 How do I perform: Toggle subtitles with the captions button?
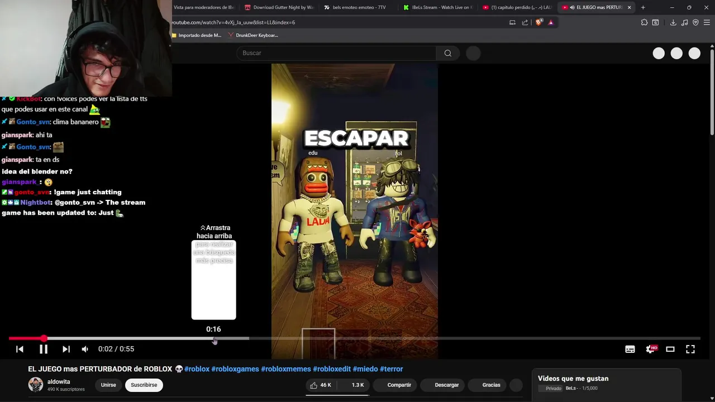630,349
